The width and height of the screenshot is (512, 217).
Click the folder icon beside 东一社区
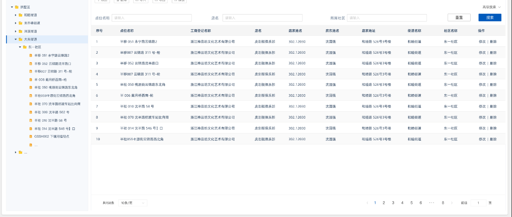pyautogui.click(x=24, y=47)
